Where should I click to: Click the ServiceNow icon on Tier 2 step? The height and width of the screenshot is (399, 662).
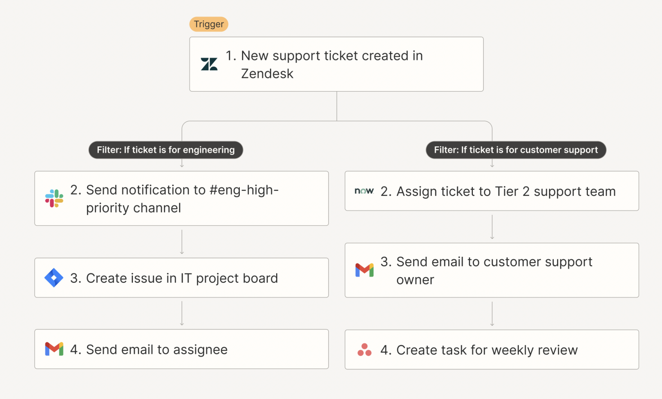tap(364, 191)
